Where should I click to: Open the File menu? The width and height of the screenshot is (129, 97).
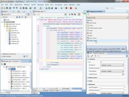point(2,5)
